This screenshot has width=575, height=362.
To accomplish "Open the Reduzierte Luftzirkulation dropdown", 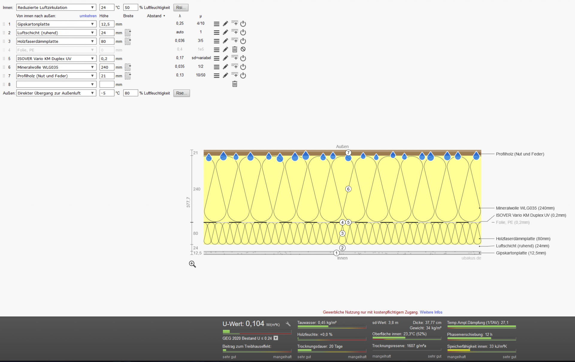I will [x=56, y=7].
